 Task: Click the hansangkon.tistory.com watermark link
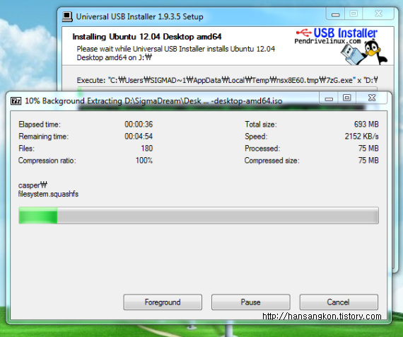[x=322, y=316]
